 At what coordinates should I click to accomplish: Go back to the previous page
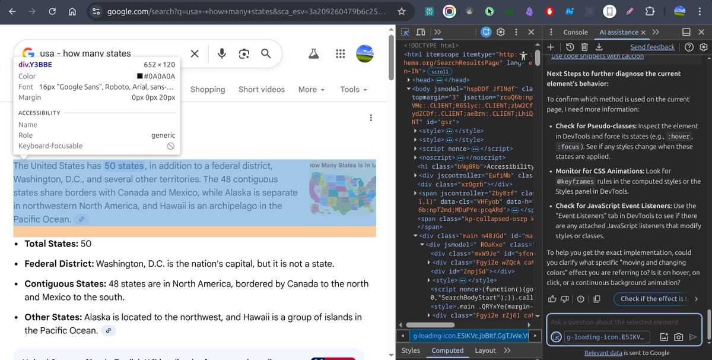[x=12, y=11]
